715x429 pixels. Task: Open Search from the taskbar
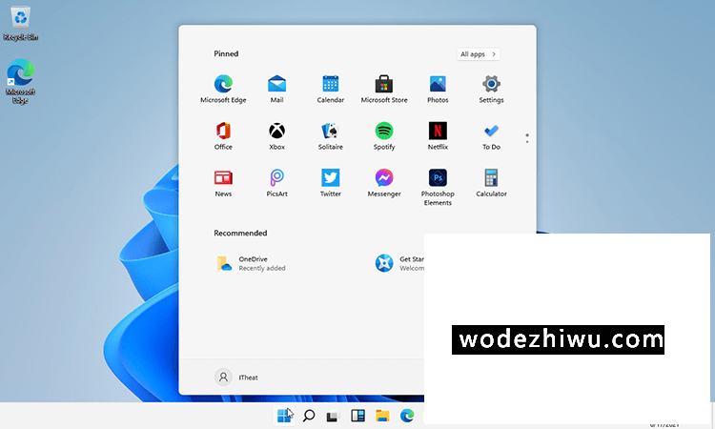pos(309,416)
